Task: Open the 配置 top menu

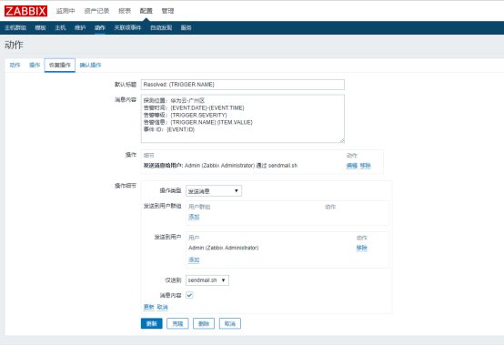Action: tap(146, 11)
